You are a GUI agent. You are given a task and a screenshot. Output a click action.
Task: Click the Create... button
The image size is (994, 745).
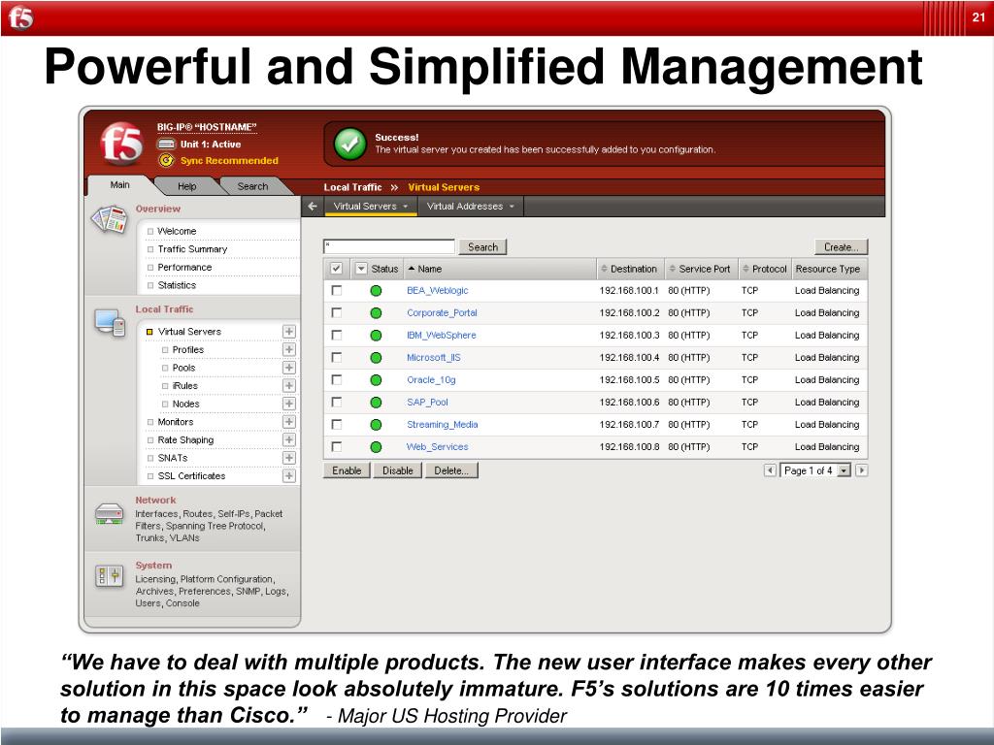coord(842,247)
